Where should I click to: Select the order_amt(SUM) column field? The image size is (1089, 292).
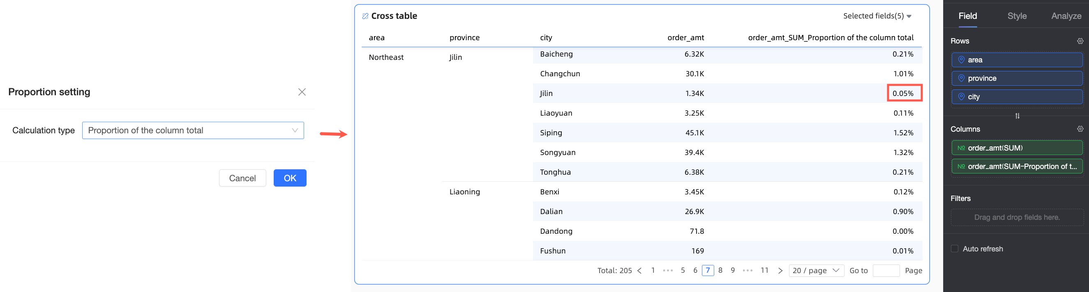pyautogui.click(x=1017, y=148)
